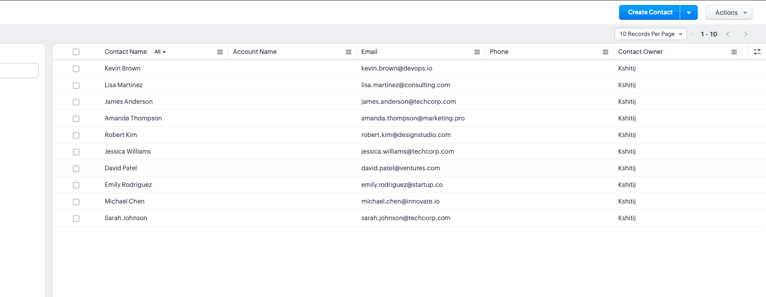Click owner Kshitij in Sarah Johnson row
Screen dimensions: 766x297
[x=627, y=218]
